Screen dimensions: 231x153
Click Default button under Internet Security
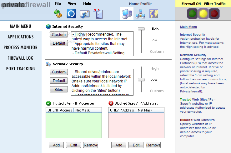point(59,43)
